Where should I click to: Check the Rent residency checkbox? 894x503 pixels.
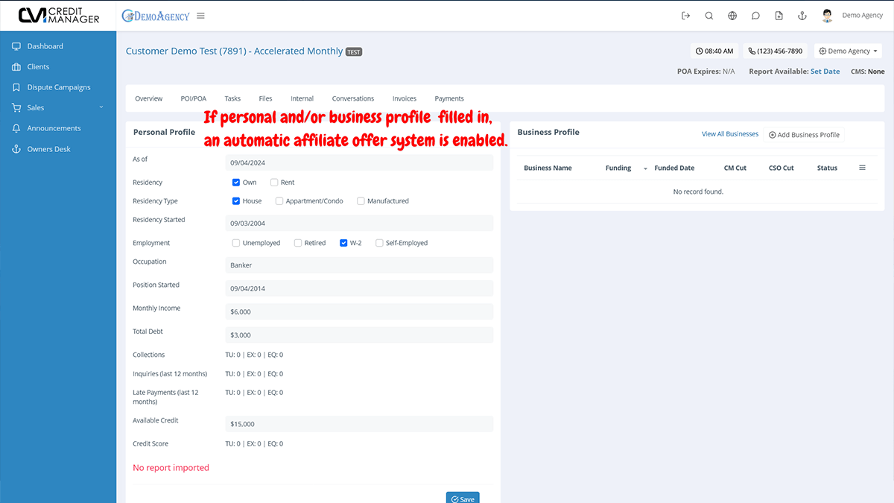(x=274, y=182)
